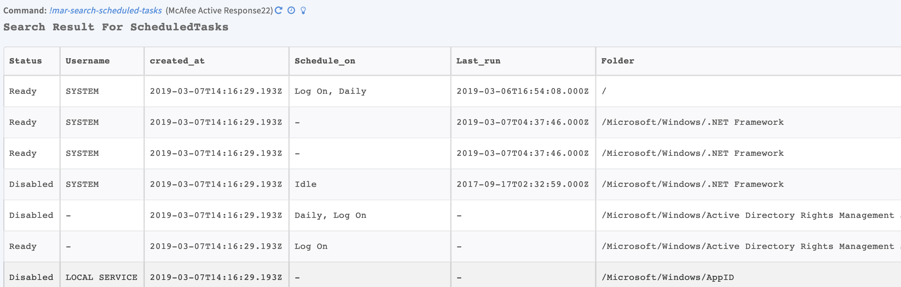901x287 pixels.
Task: Click the 2019-03-06T16:54:08.000Z last run cell
Action: [523, 91]
